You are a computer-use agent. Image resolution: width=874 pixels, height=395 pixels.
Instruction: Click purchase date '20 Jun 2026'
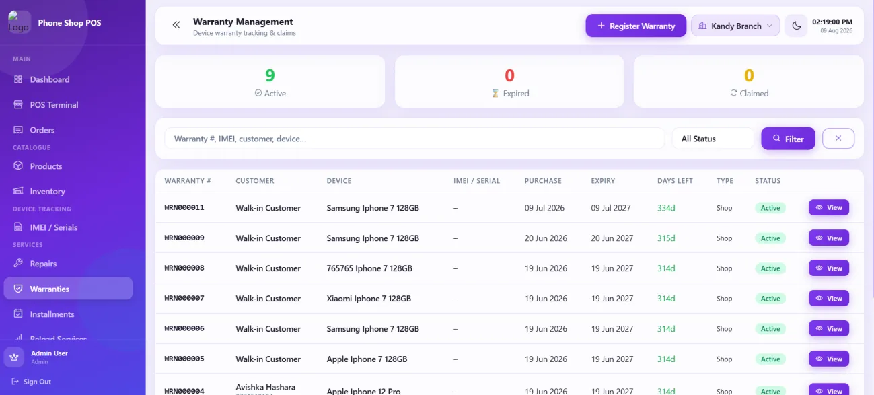(546, 238)
